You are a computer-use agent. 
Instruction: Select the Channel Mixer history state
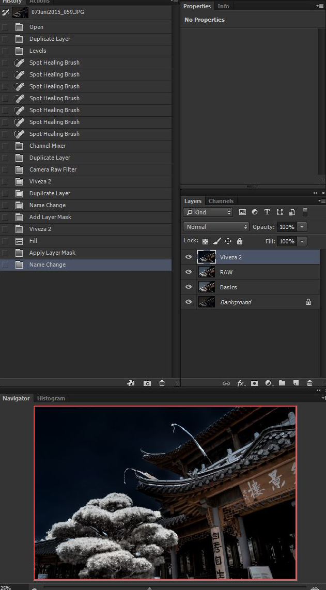pos(48,146)
